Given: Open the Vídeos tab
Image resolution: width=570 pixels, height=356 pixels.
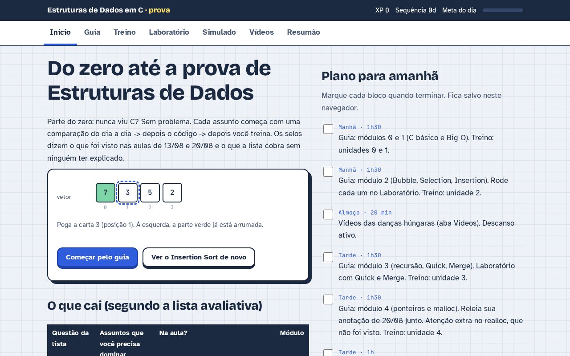Looking at the screenshot, I should click(x=261, y=32).
